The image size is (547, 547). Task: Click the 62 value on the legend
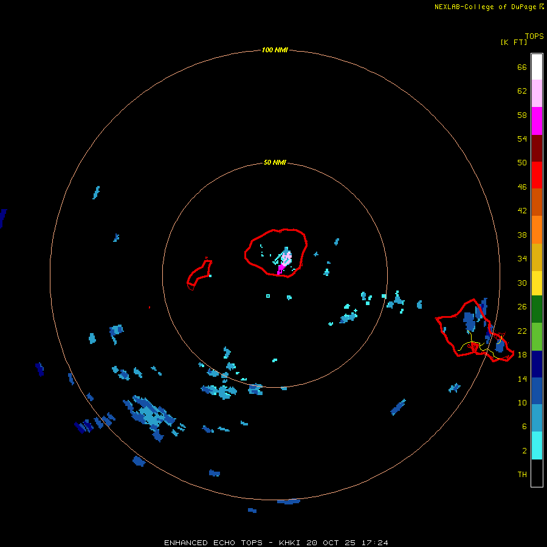(522, 91)
